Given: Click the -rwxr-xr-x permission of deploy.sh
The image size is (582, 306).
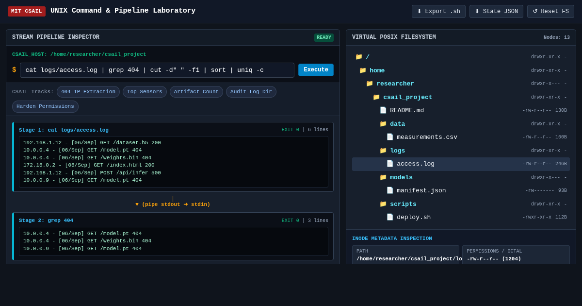Looking at the screenshot, I should coord(537,218).
